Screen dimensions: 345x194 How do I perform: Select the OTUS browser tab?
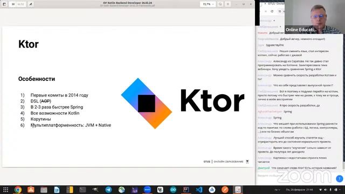tap(275, 4)
